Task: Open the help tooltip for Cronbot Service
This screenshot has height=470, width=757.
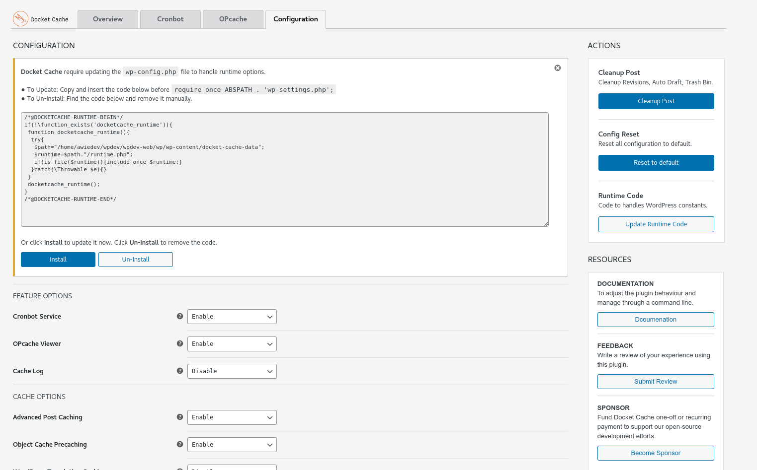Action: click(x=179, y=316)
